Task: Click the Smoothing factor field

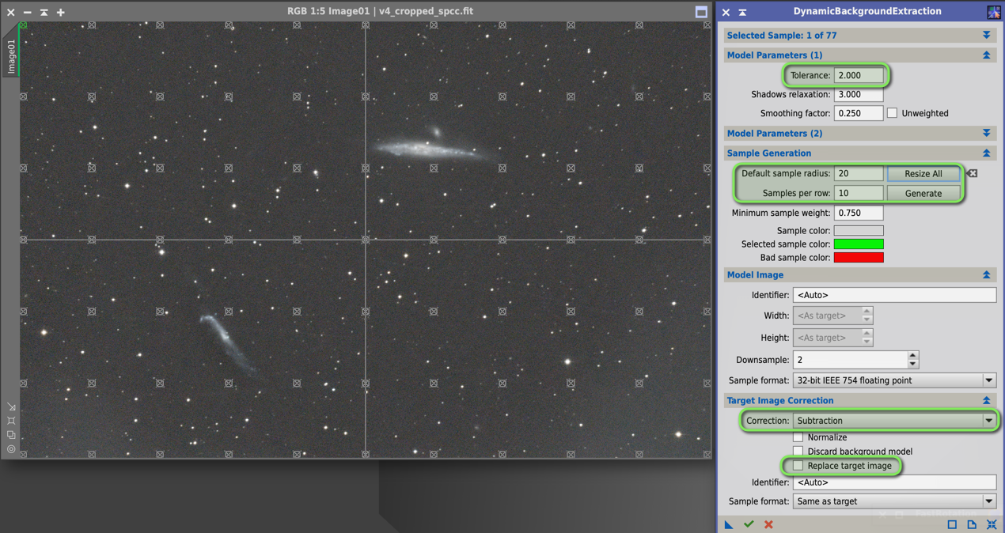Action: (x=859, y=113)
